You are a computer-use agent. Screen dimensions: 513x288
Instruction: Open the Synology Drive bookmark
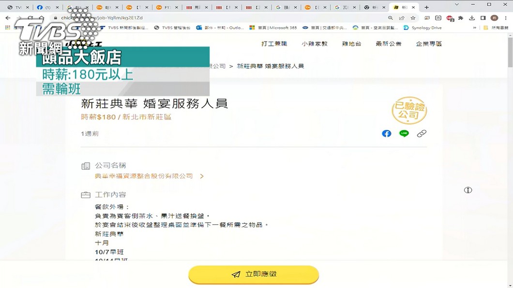(422, 28)
